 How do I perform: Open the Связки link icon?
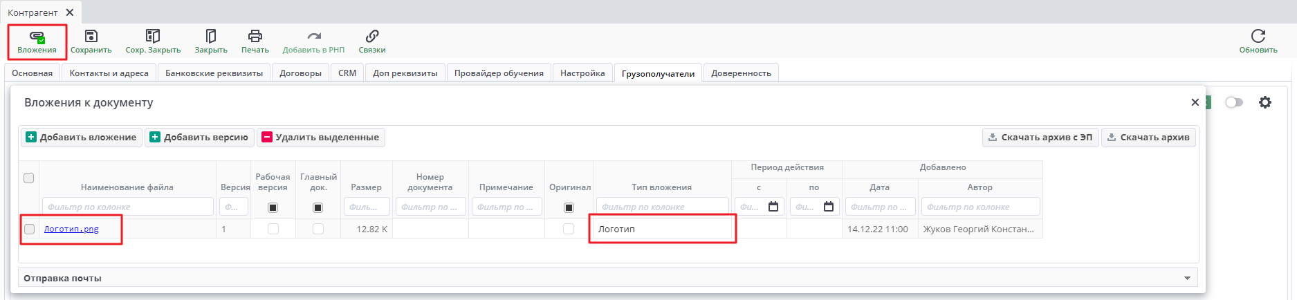coord(372,37)
